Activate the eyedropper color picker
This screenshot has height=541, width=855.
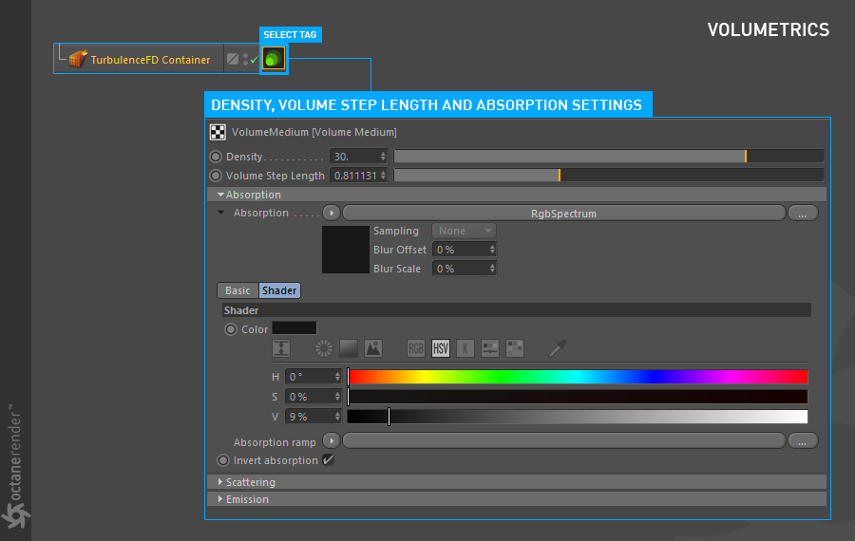[558, 348]
